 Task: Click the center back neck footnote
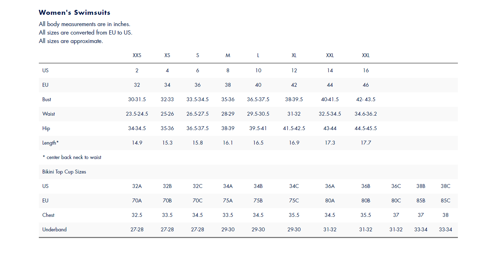point(72,157)
